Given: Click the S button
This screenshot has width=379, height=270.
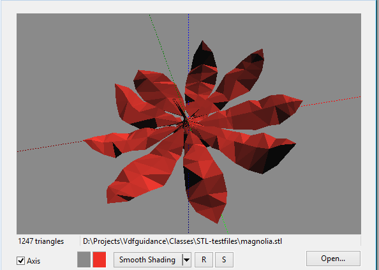Looking at the screenshot, I should (x=224, y=260).
